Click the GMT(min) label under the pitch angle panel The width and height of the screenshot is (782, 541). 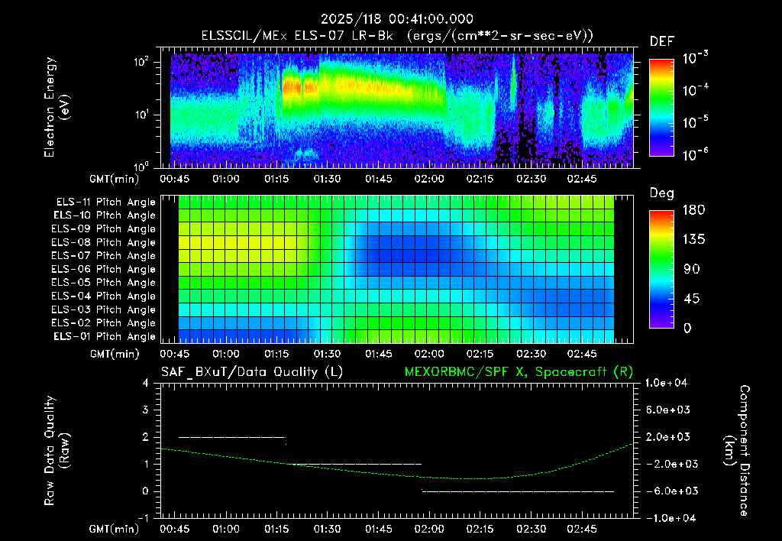pos(115,355)
